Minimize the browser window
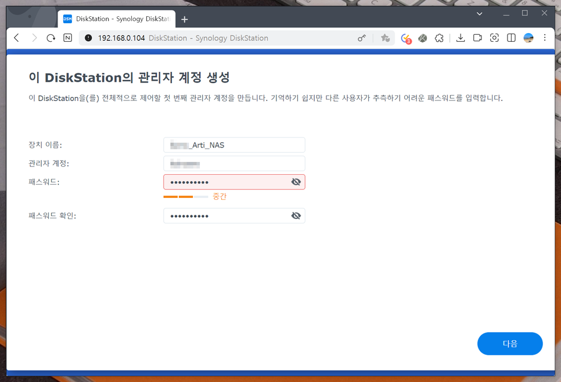Image resolution: width=561 pixels, height=382 pixels. [506, 14]
